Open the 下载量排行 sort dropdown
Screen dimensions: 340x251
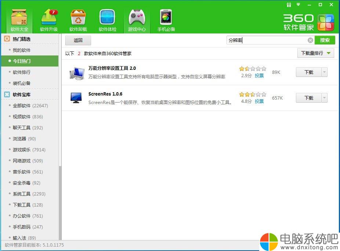point(315,53)
